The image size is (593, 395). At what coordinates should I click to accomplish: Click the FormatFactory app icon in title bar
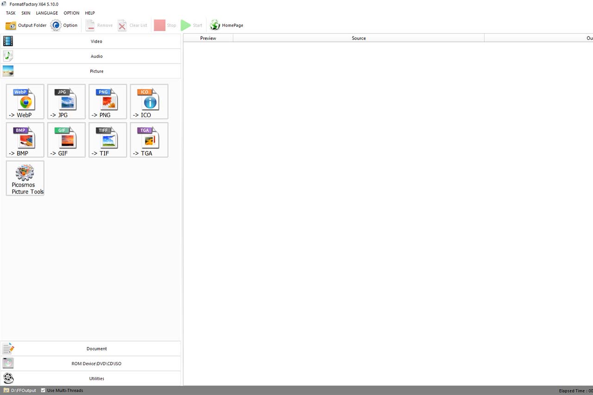pyautogui.click(x=4, y=4)
